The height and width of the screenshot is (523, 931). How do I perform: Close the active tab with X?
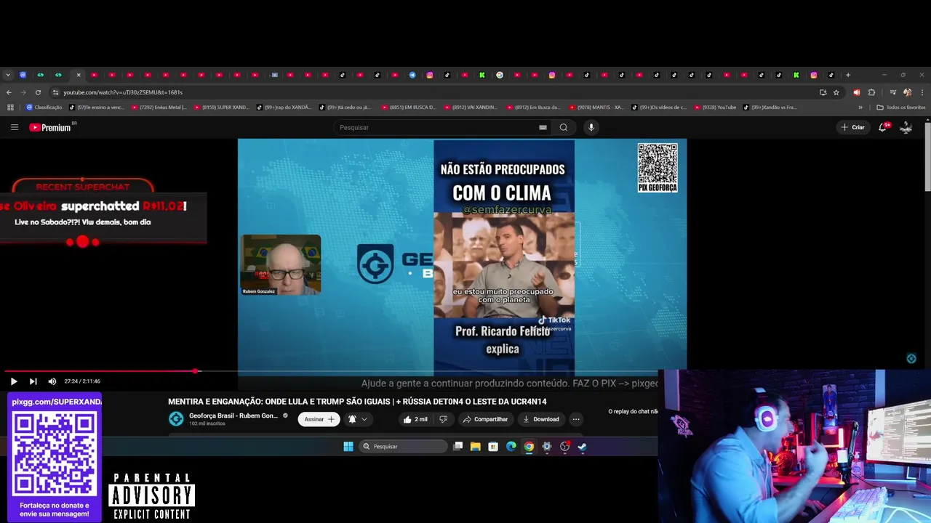[x=79, y=75]
